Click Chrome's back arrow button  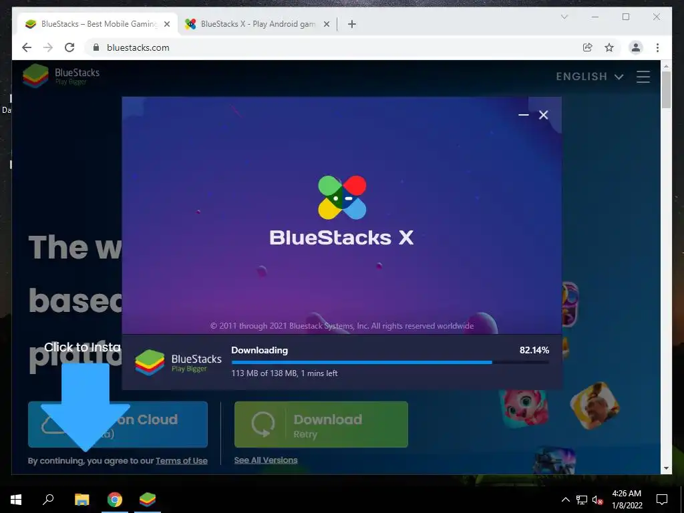pyautogui.click(x=27, y=47)
